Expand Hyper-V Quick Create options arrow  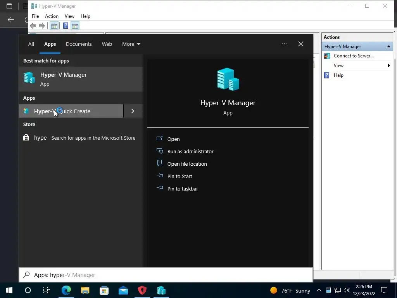pos(133,111)
